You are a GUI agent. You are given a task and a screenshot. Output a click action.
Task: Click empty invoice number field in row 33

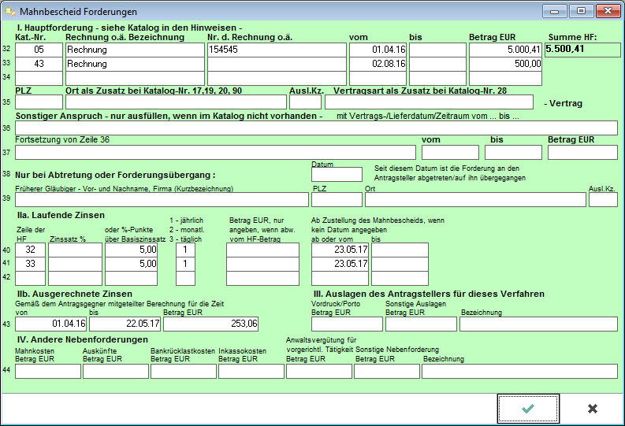(277, 64)
